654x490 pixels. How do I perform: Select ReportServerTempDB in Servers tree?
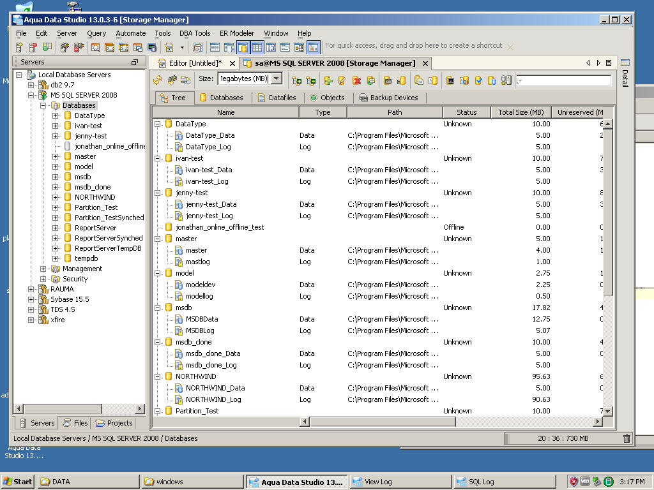coord(107,248)
